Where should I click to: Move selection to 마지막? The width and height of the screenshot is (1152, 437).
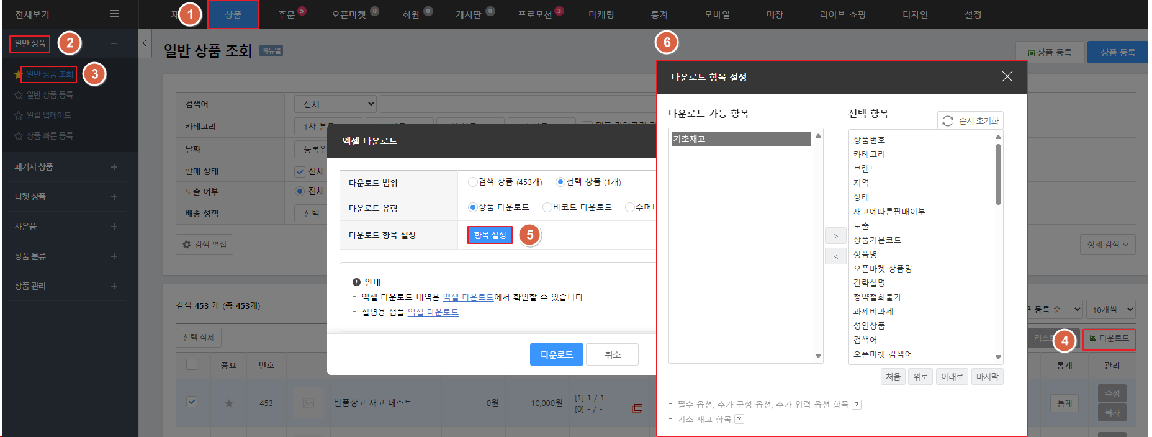click(x=987, y=377)
